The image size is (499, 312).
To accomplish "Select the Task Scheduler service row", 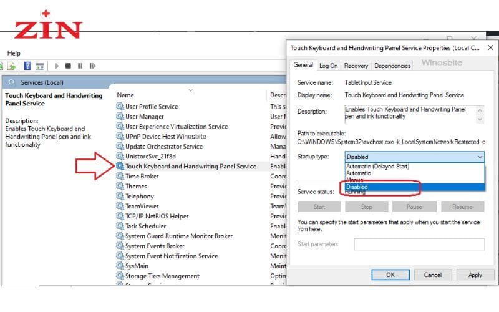I will click(200, 226).
